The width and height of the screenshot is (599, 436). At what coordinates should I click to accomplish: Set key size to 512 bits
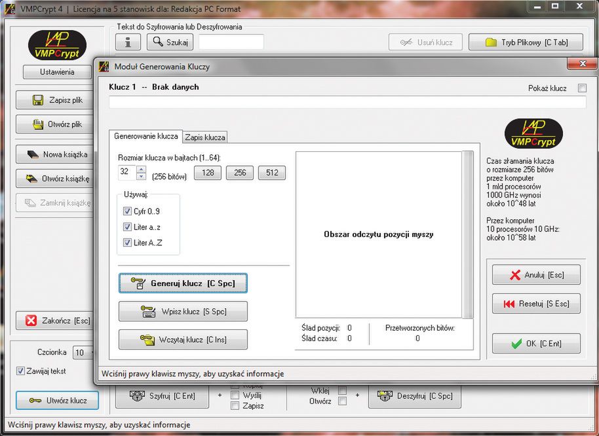click(x=272, y=173)
